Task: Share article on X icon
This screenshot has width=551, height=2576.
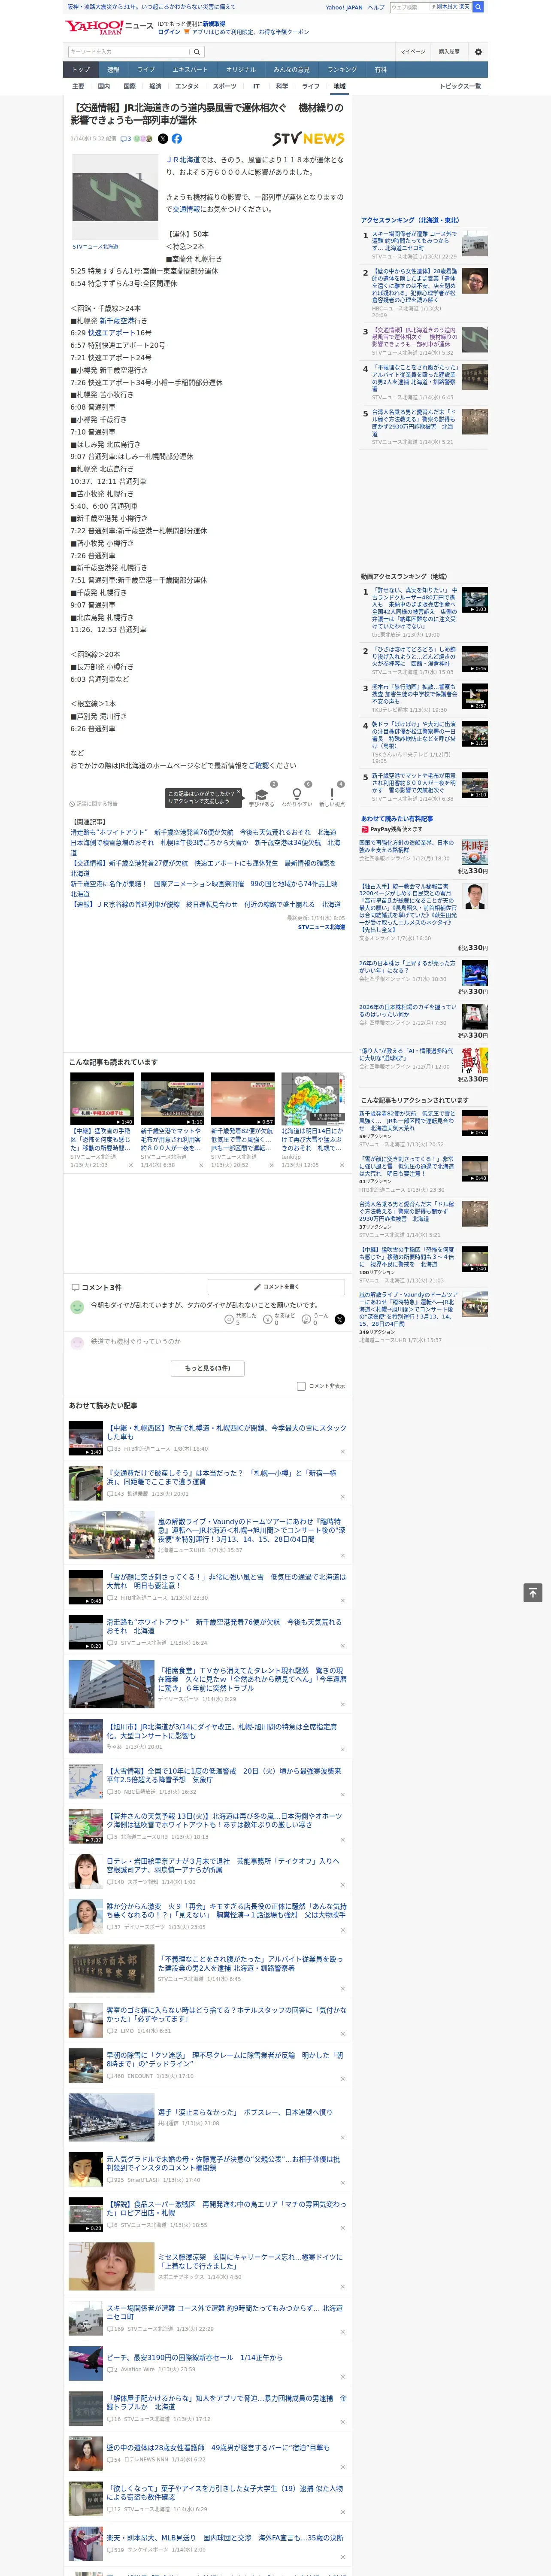Action: (x=163, y=139)
